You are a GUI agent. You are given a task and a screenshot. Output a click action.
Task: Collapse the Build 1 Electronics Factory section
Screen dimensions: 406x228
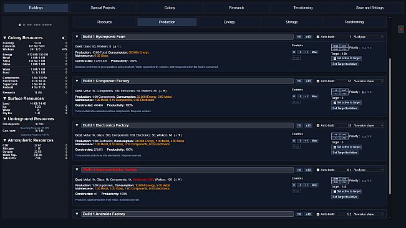tap(77, 125)
